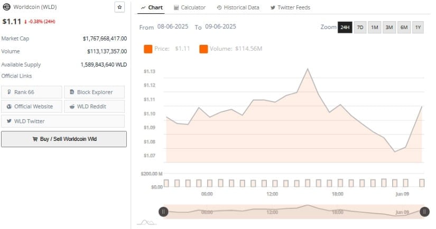Click the -0.38% (24H) change text
Image resolution: width=436 pixels, height=229 pixels.
coord(42,22)
